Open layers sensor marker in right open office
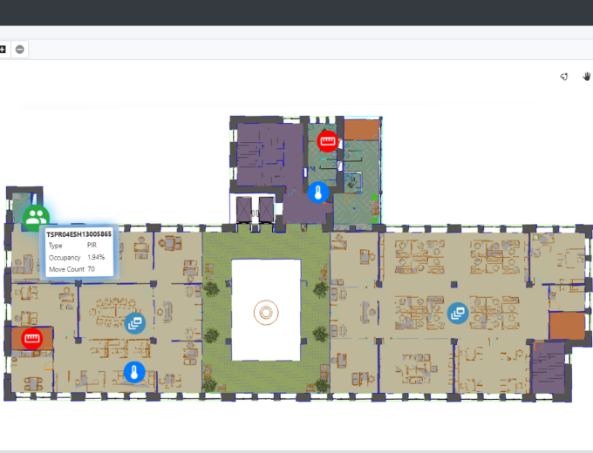Viewport: 593px width, 453px height. tap(458, 314)
